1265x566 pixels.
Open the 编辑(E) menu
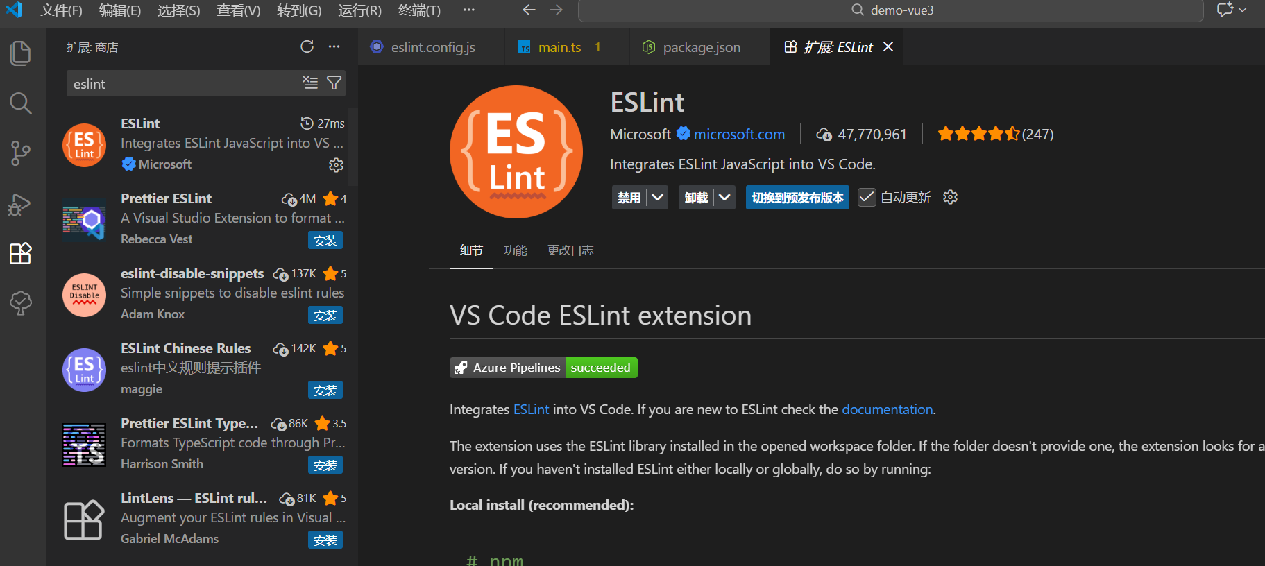[x=119, y=10]
